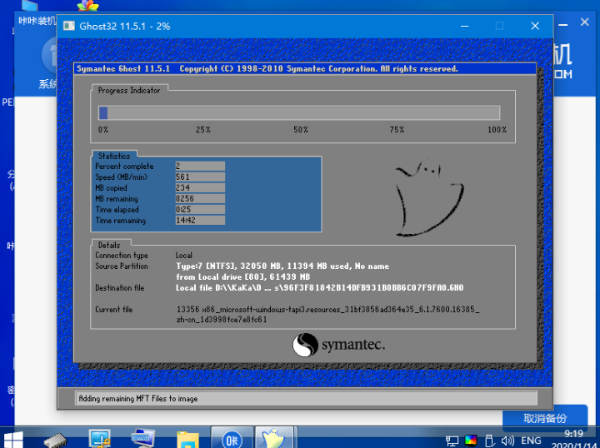Close the Ghost32 window
The image size is (600, 448).
(x=535, y=26)
